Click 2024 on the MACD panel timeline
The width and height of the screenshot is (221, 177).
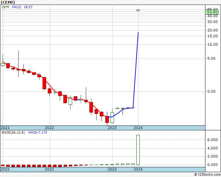138,169
